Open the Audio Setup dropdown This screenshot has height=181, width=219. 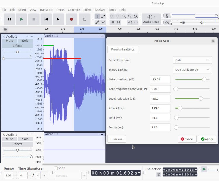click(x=151, y=19)
